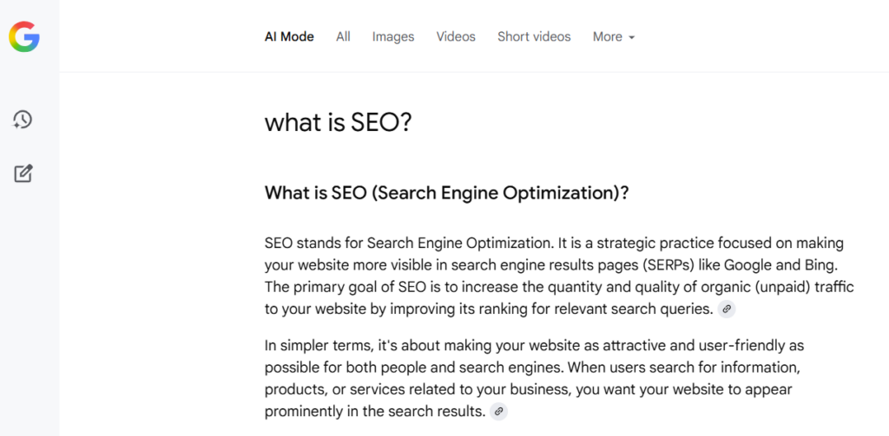Screen dimensions: 889x436
Task: Click the Google logo in sidebar
Action: [x=23, y=36]
